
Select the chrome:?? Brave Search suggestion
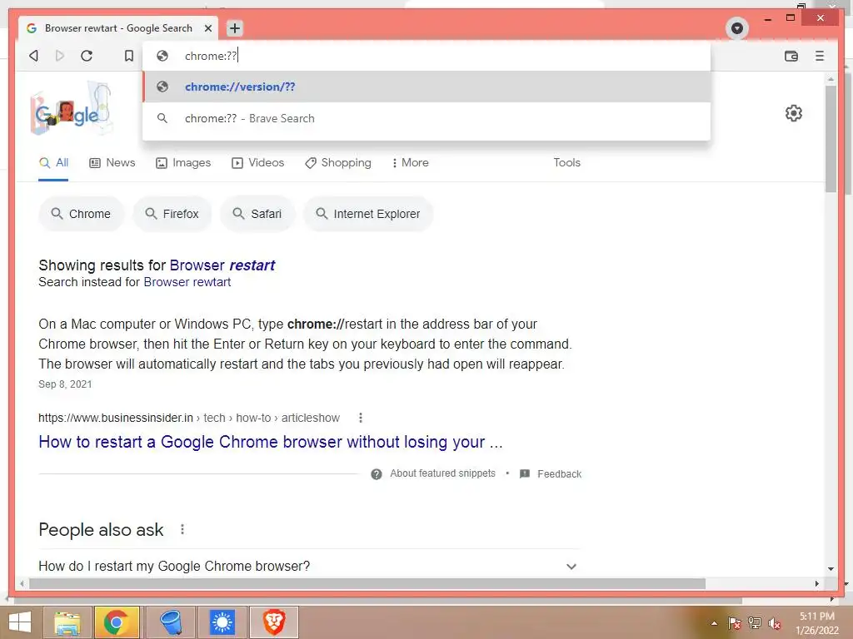[426, 118]
